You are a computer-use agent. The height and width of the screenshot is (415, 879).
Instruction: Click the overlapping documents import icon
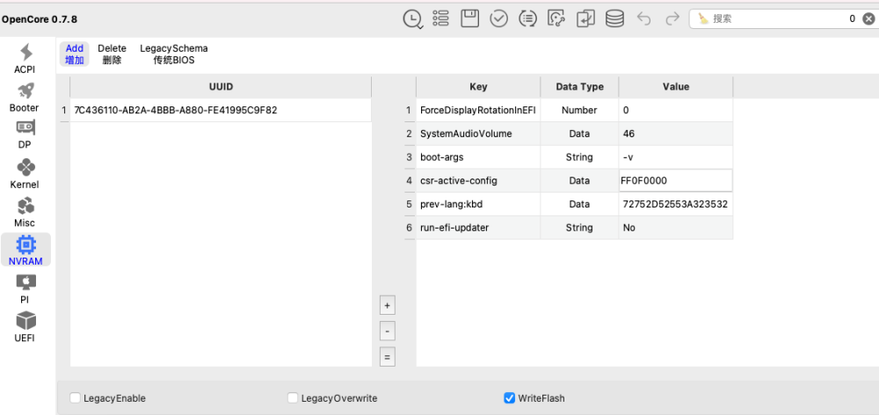(x=585, y=18)
